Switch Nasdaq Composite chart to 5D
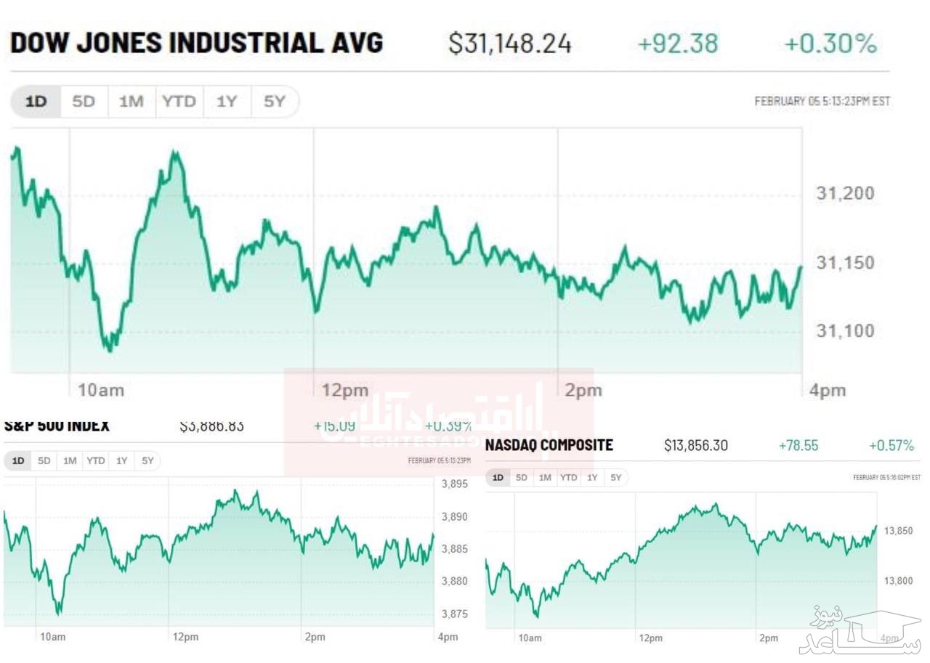 click(x=522, y=477)
